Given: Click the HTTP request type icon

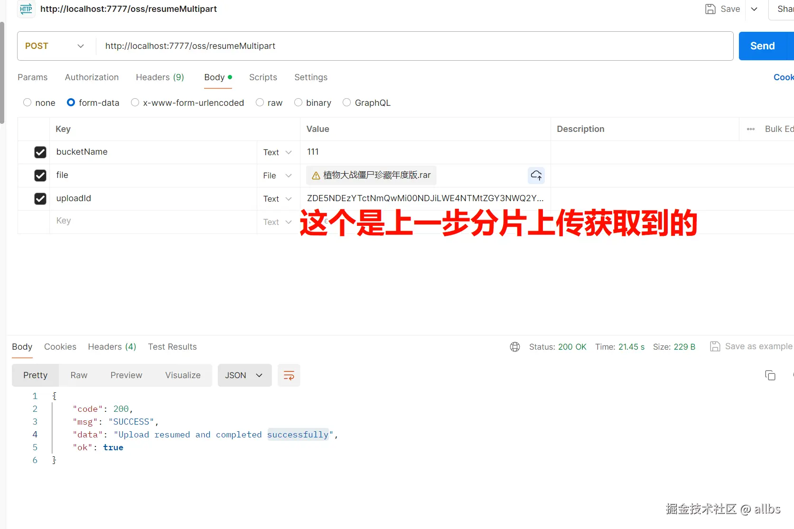Looking at the screenshot, I should (26, 9).
